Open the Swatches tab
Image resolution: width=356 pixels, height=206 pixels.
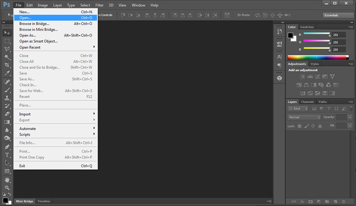(307, 27)
